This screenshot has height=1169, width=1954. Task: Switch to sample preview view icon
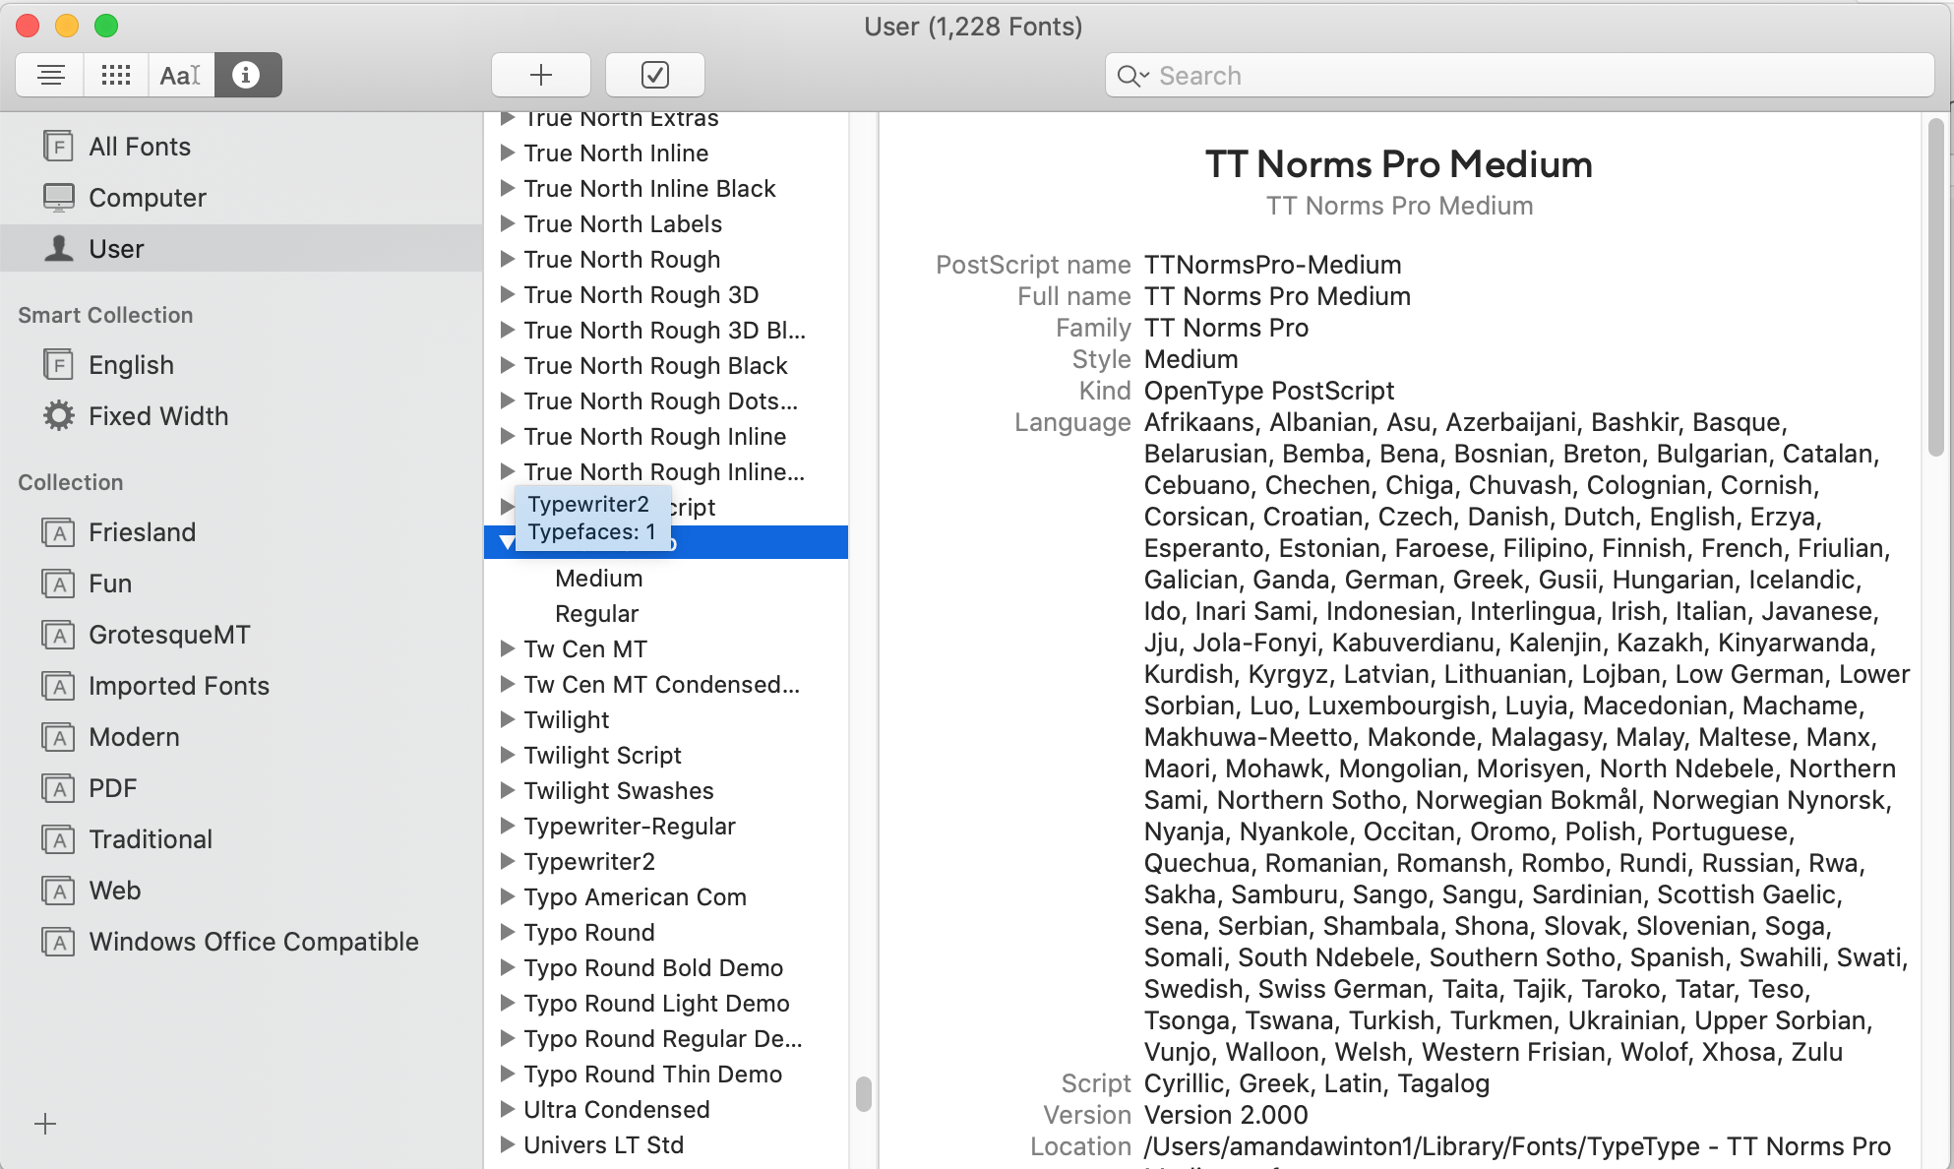click(x=51, y=75)
